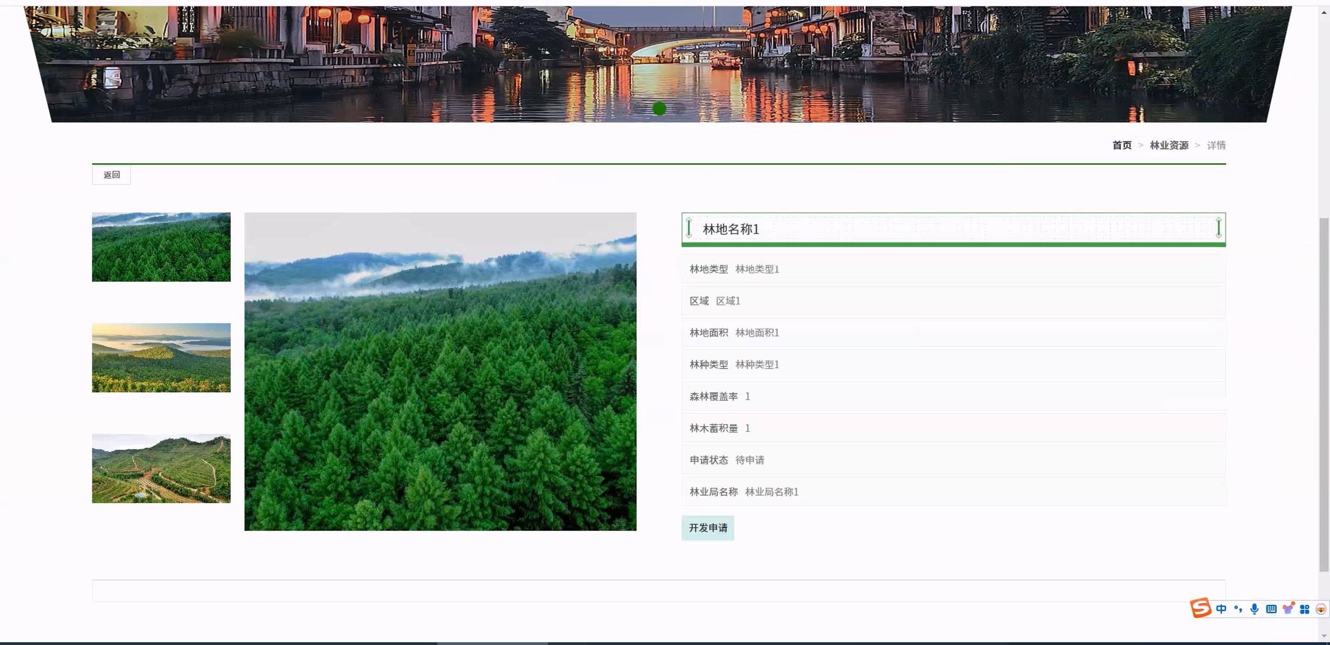This screenshot has height=645, width=1330.
Task: Click the scroll-down arrow at the scrollbar bottom
Action: [x=1324, y=636]
